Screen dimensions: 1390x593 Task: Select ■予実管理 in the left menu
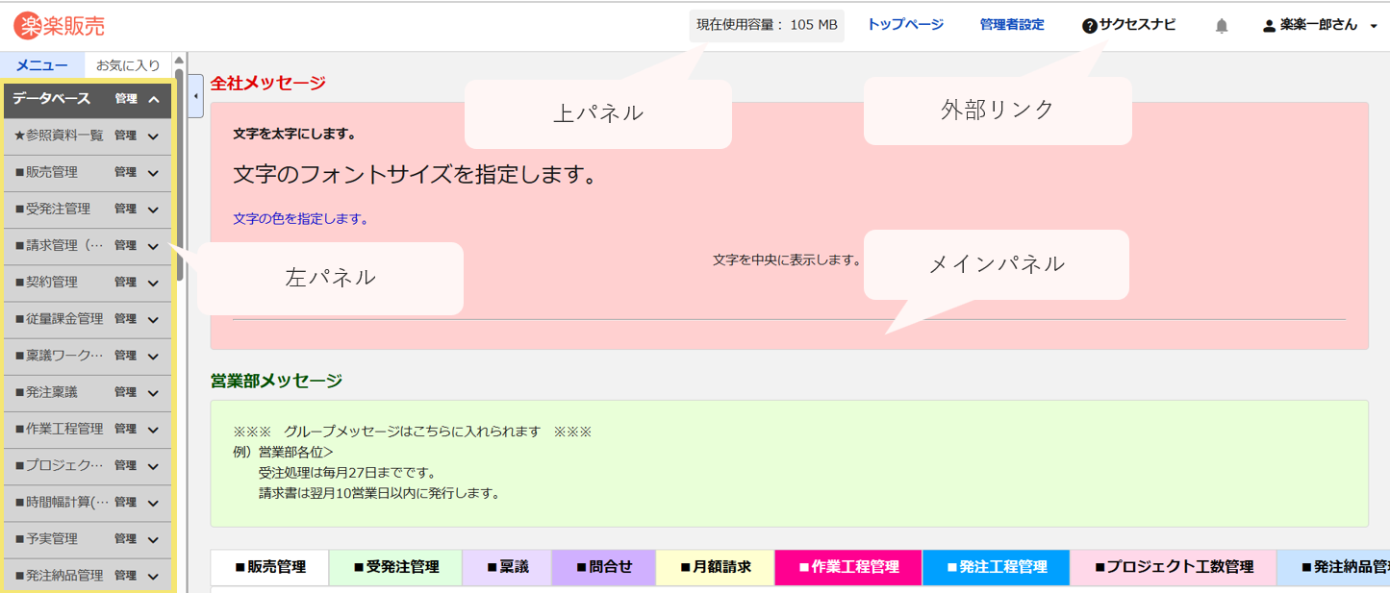pyautogui.click(x=46, y=538)
